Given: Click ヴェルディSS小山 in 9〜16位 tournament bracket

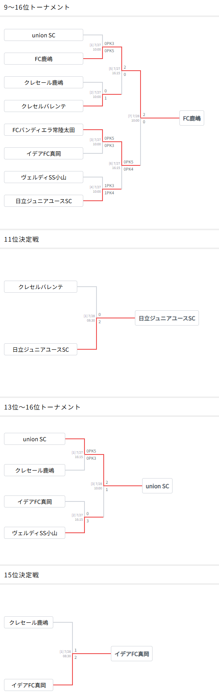Looking at the screenshot, I should click(44, 177).
